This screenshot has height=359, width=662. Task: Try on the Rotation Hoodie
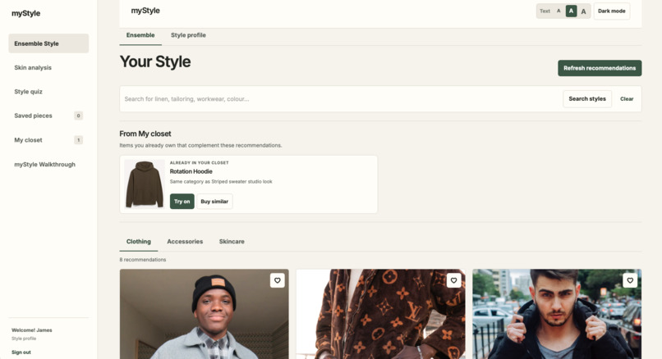[182, 202]
